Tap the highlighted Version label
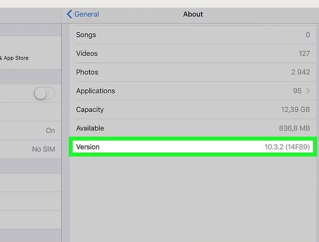 [88, 147]
